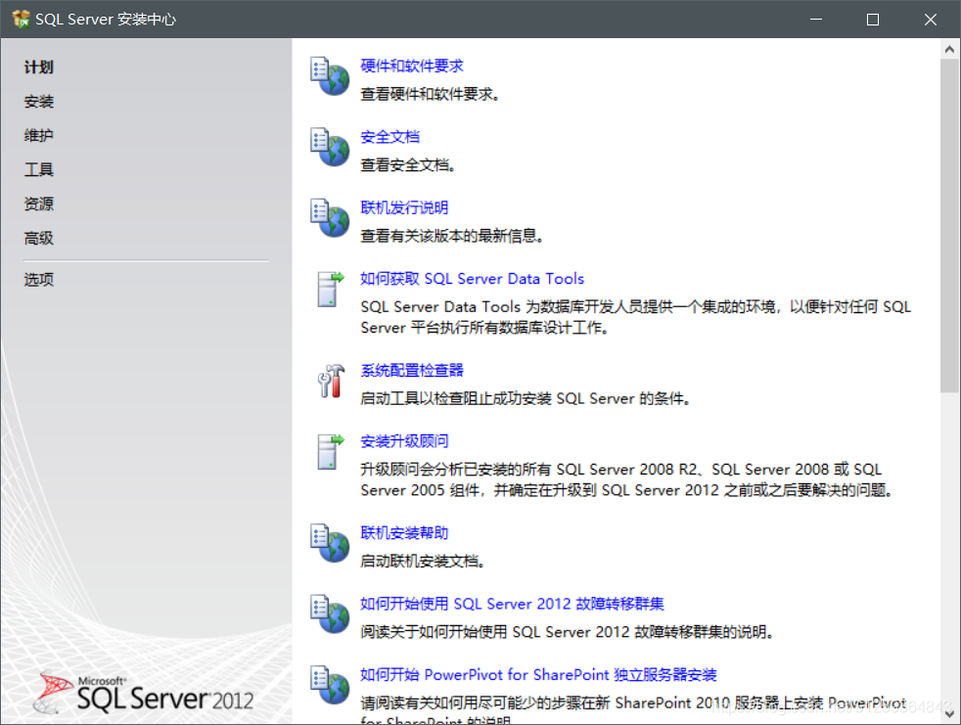Click the icon beside 硬件和软件要求
Viewport: 961px width, 725px height.
330,76
